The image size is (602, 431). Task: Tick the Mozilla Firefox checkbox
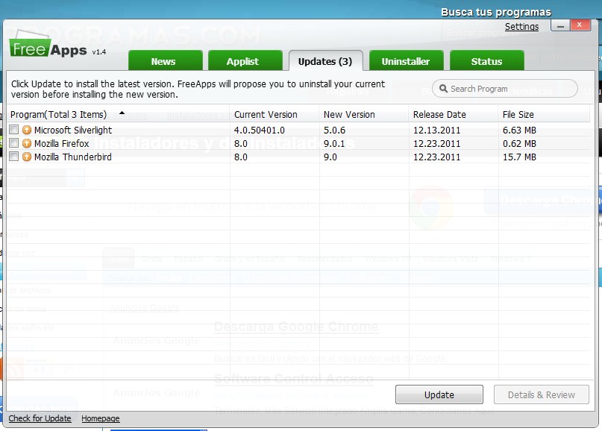click(x=14, y=143)
